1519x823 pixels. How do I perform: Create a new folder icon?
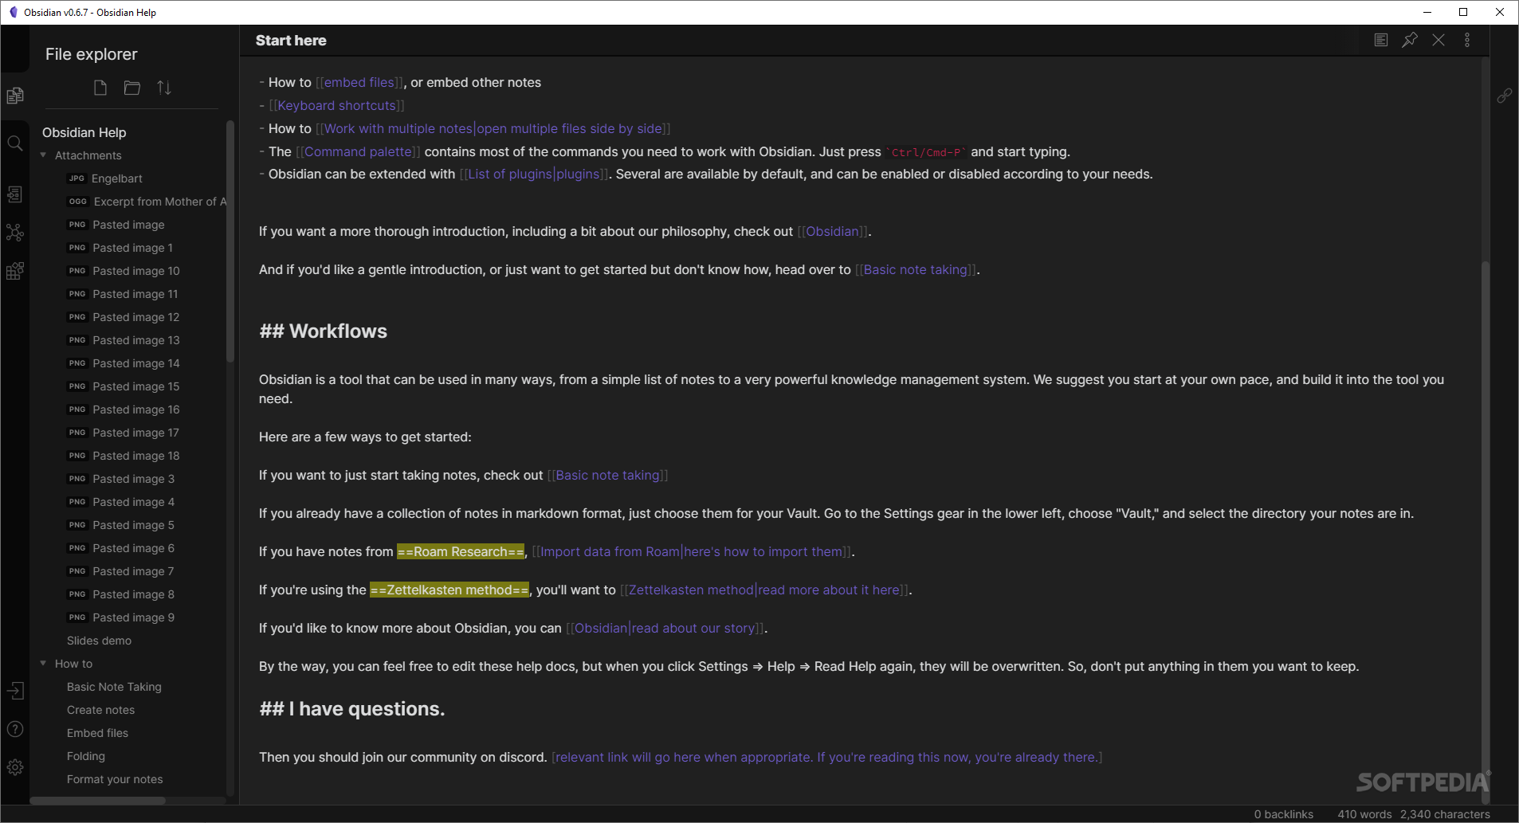click(132, 88)
